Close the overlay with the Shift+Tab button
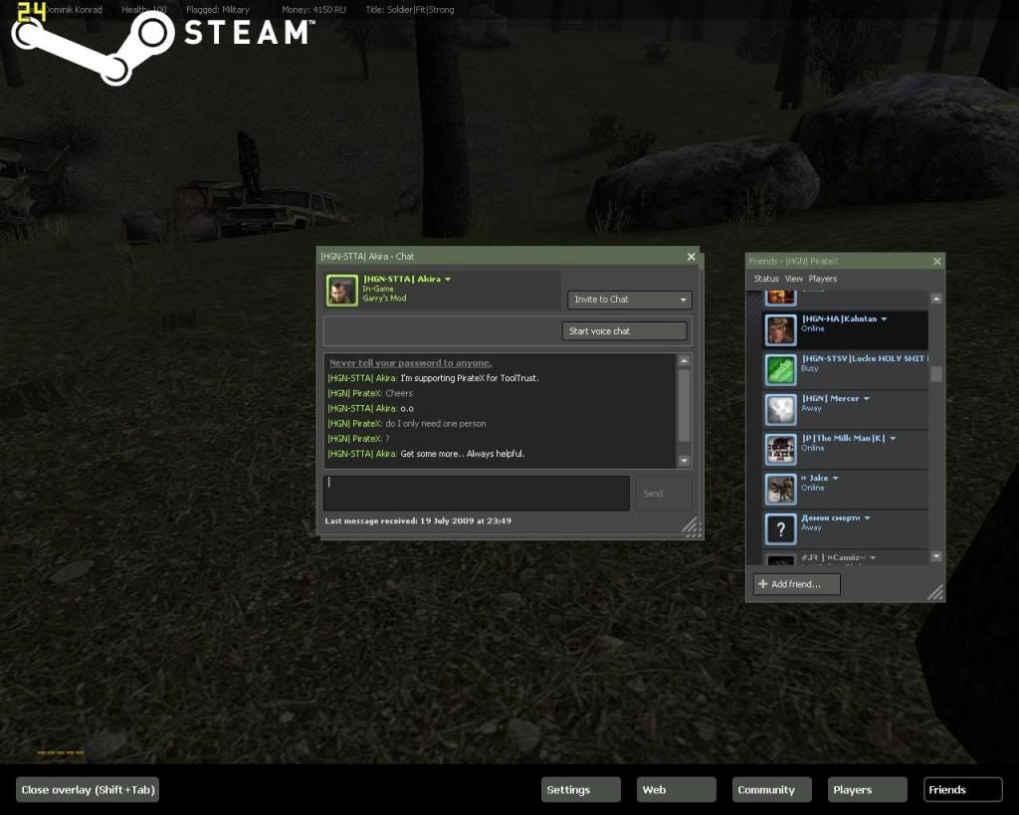The height and width of the screenshot is (815, 1019). click(88, 790)
